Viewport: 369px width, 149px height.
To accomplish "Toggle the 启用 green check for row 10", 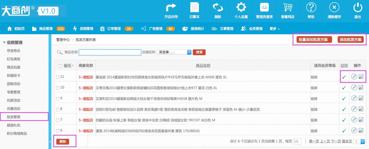I will [x=344, y=88].
